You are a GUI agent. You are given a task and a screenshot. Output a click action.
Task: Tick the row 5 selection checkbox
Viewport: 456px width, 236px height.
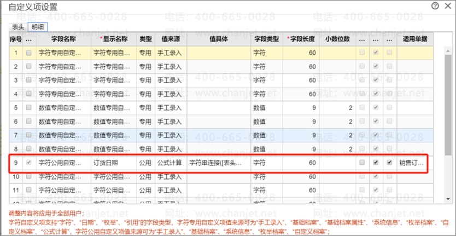click(x=28, y=107)
